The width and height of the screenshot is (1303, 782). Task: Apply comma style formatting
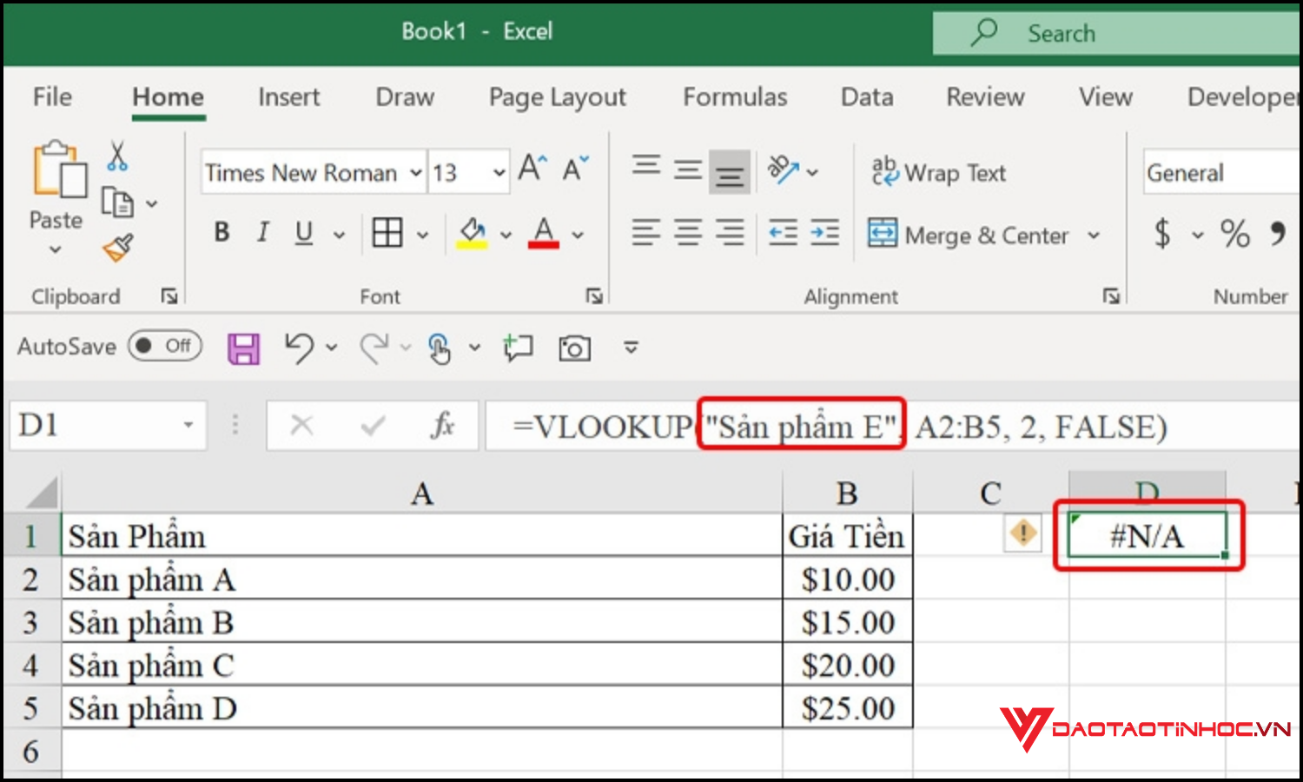[1278, 233]
